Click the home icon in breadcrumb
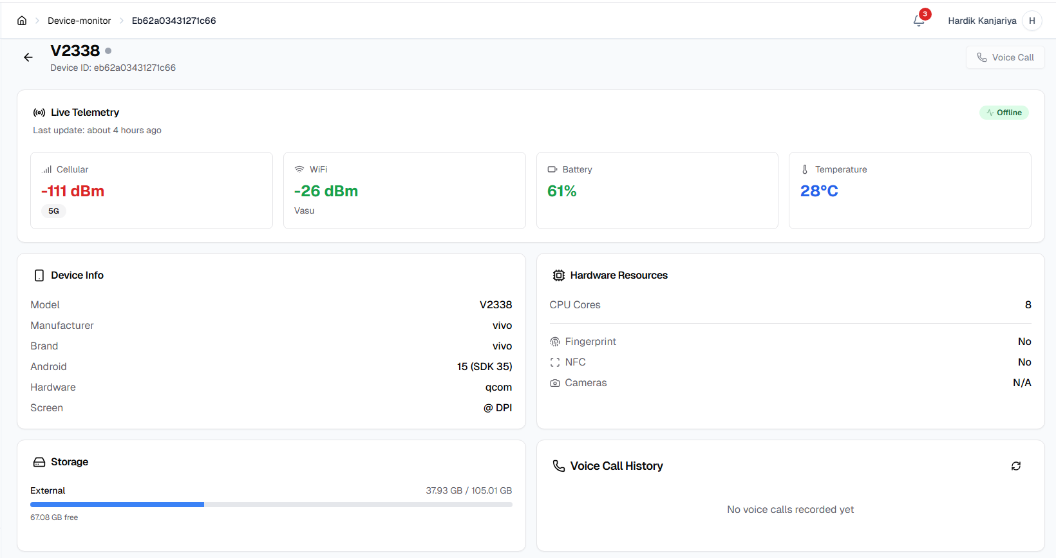The width and height of the screenshot is (1056, 558). tap(22, 21)
